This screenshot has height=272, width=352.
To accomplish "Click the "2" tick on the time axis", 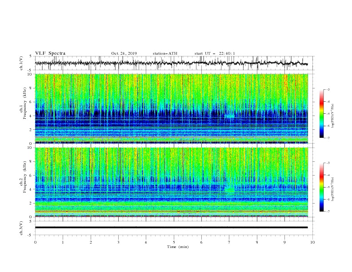I will 91,242.
